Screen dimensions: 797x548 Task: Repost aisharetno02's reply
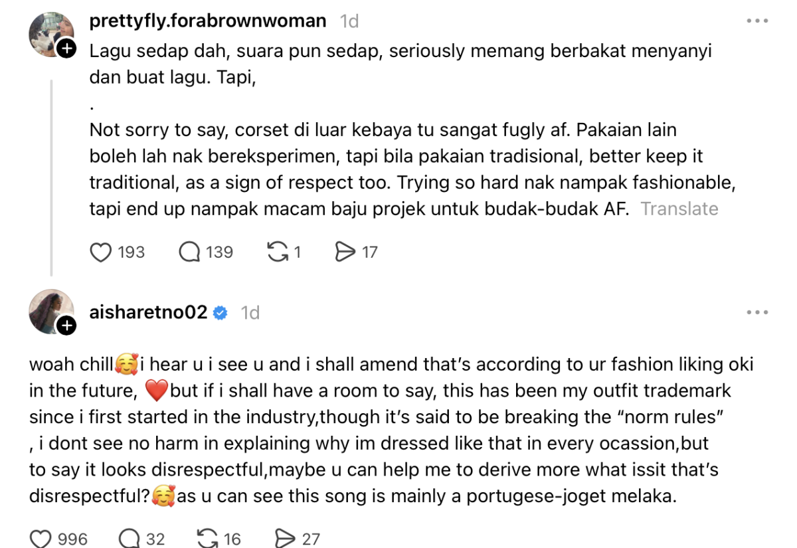207,538
